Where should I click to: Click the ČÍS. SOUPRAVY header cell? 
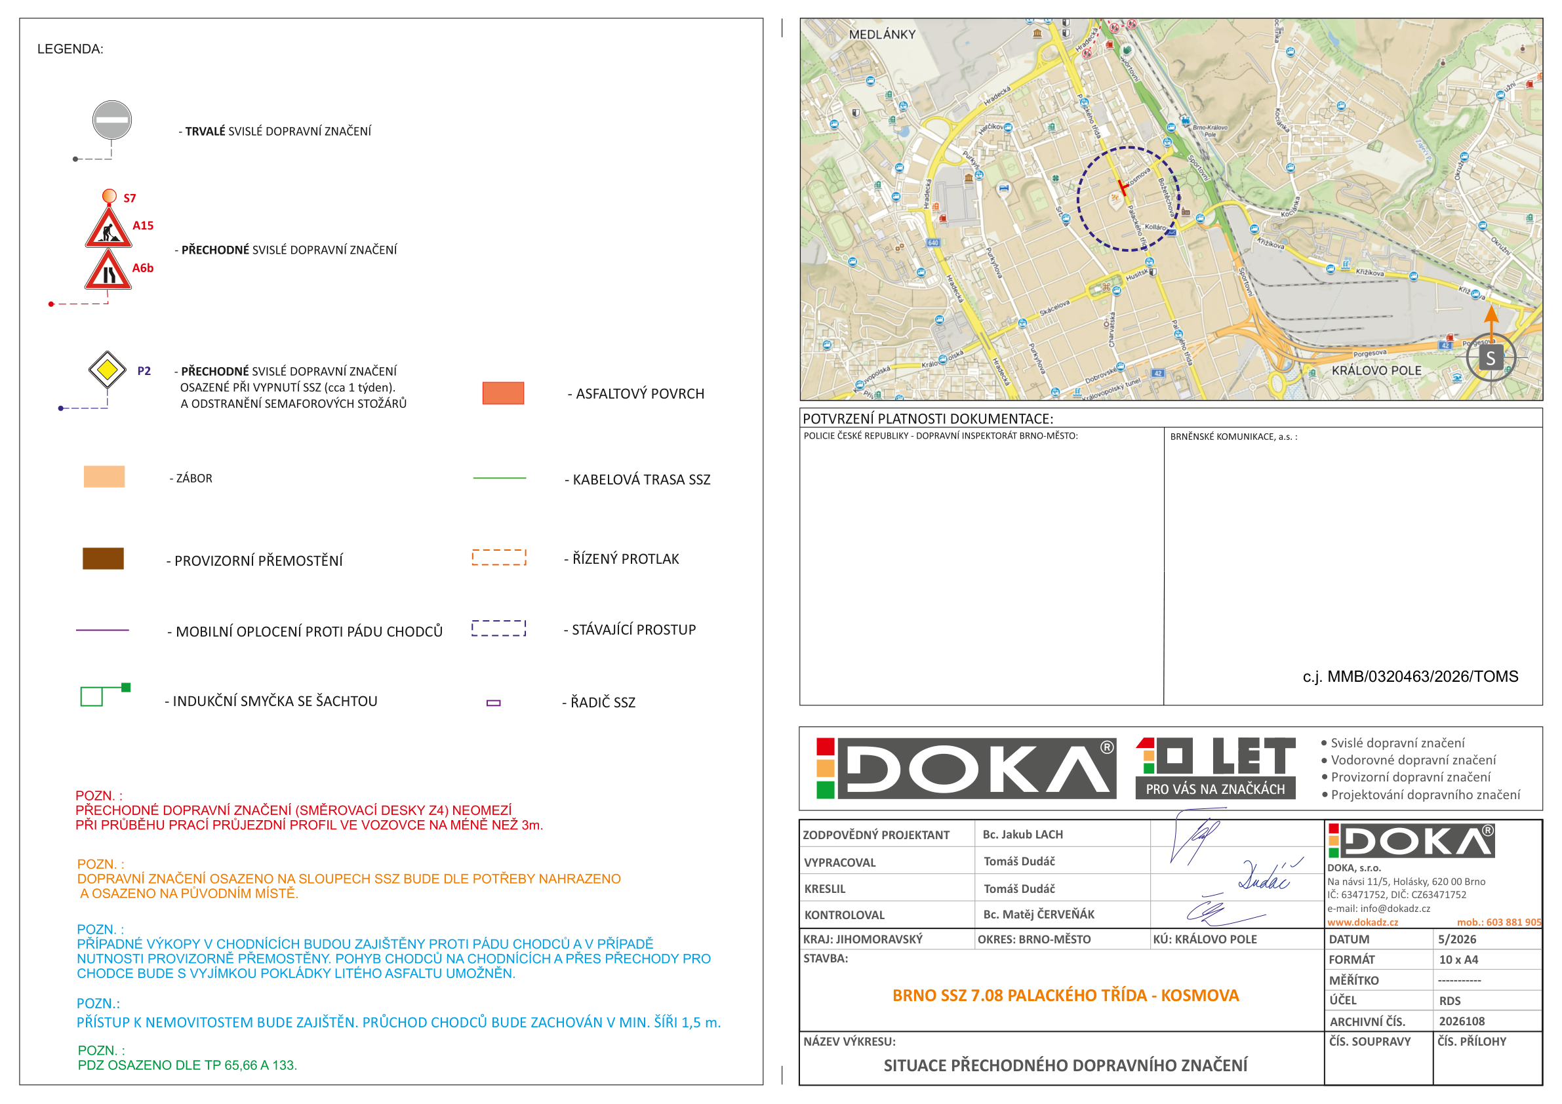click(1369, 1042)
